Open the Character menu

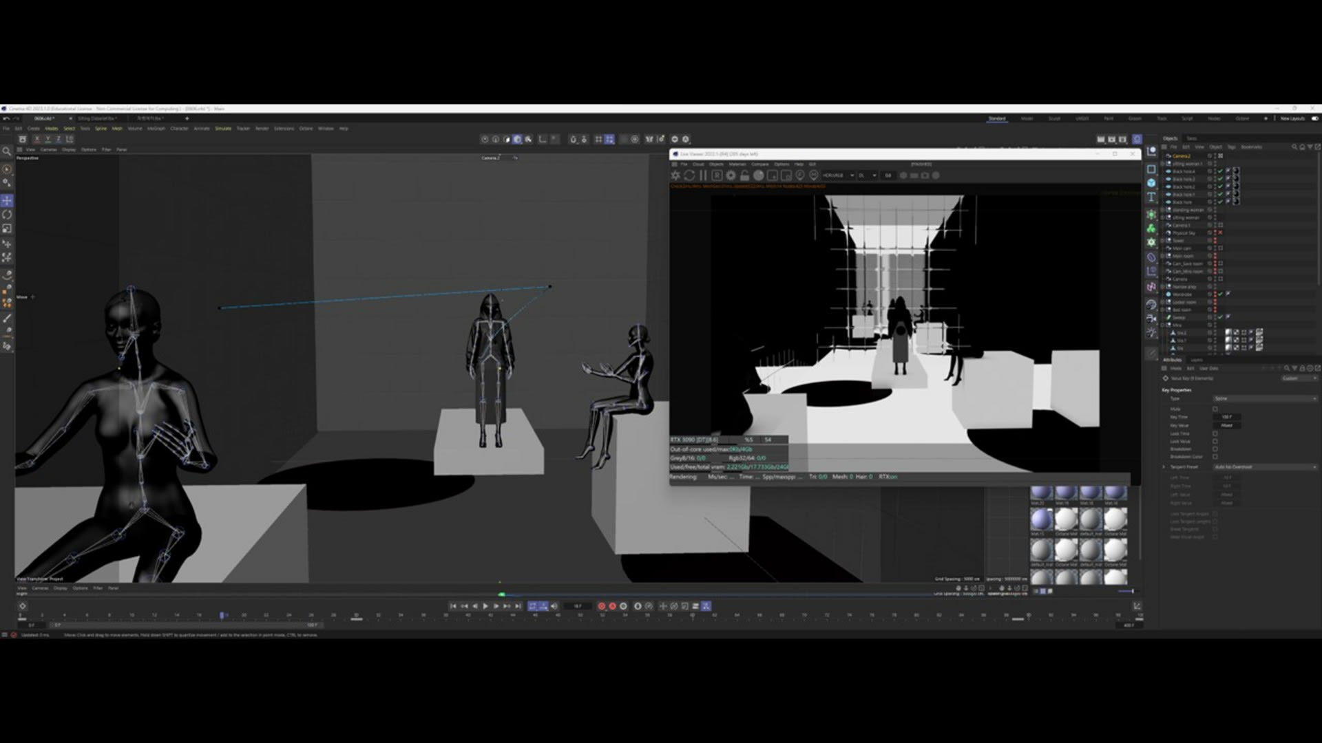(x=179, y=129)
